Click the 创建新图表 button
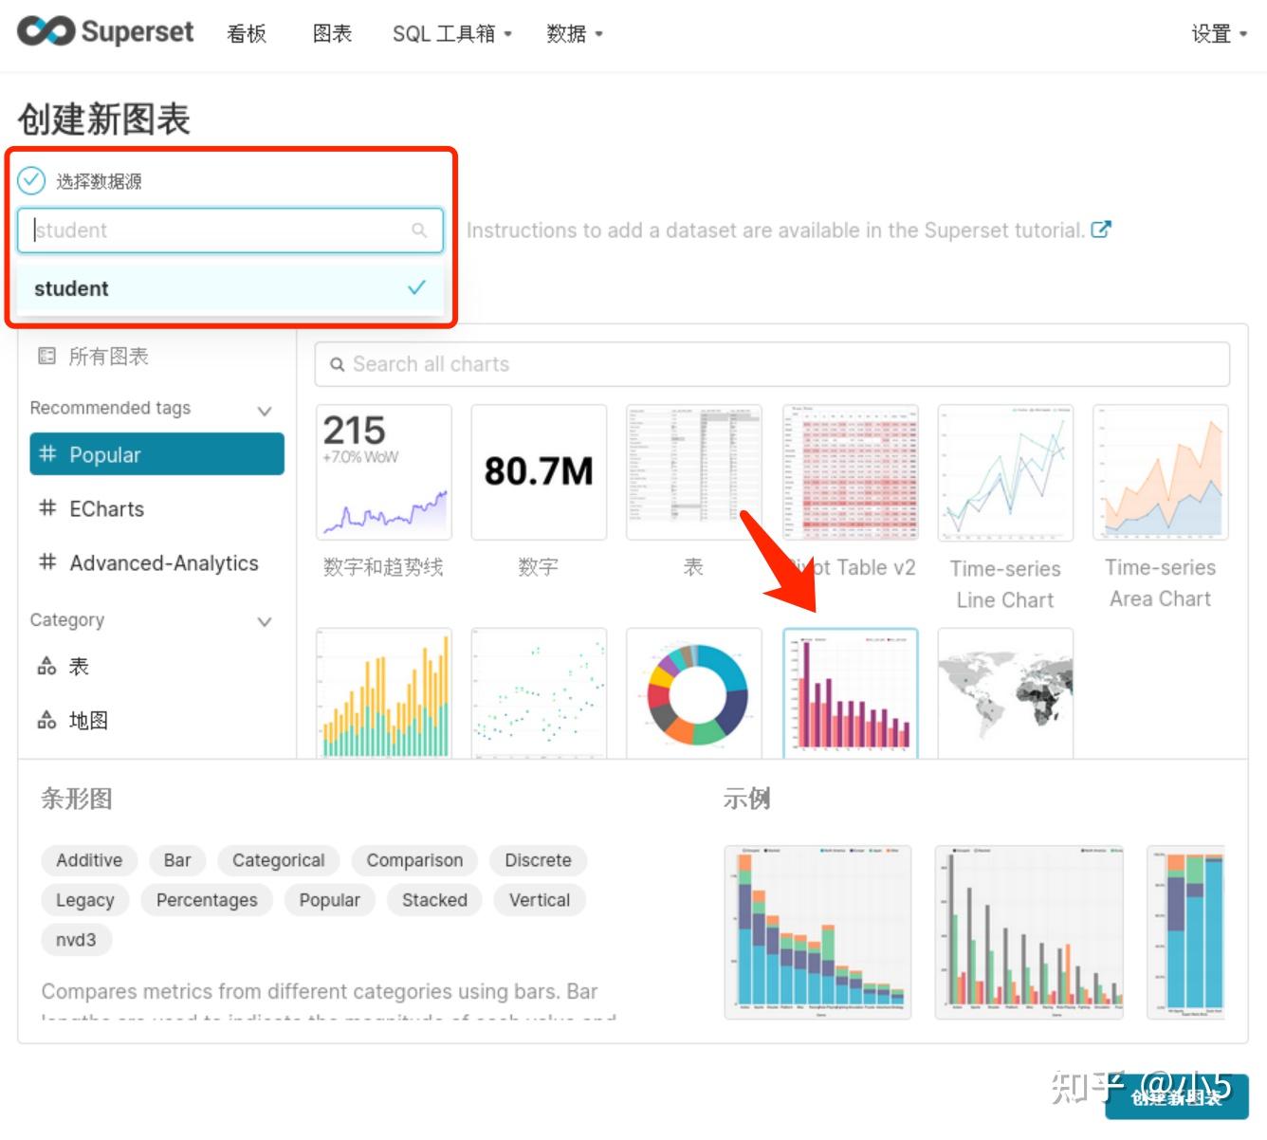Screen dimensions: 1267x1140 [x=1176, y=1098]
